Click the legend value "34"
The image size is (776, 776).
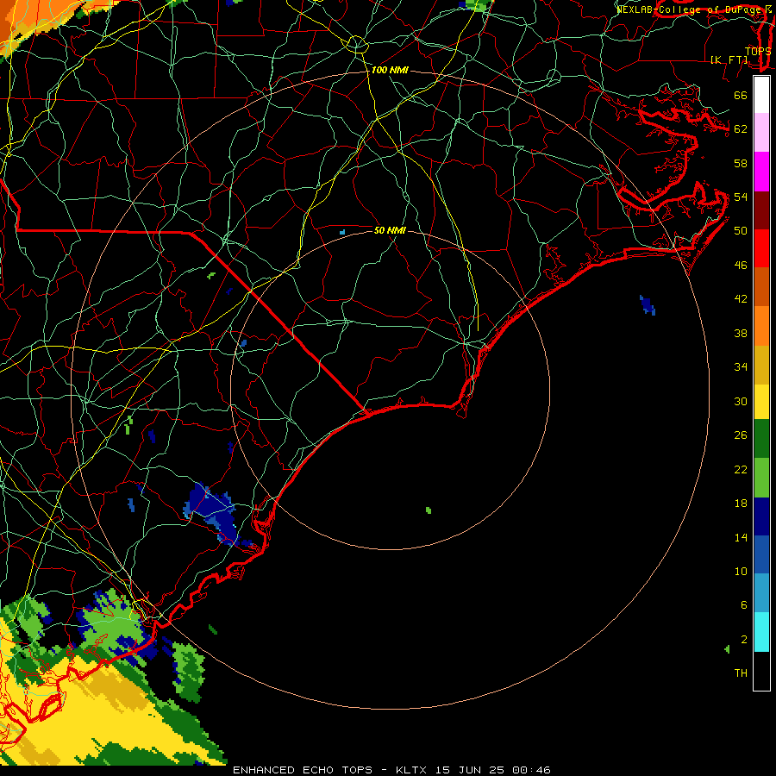click(x=741, y=366)
